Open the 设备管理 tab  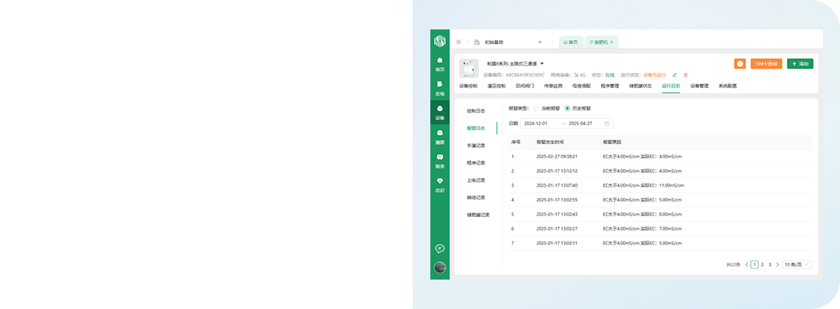coord(699,85)
